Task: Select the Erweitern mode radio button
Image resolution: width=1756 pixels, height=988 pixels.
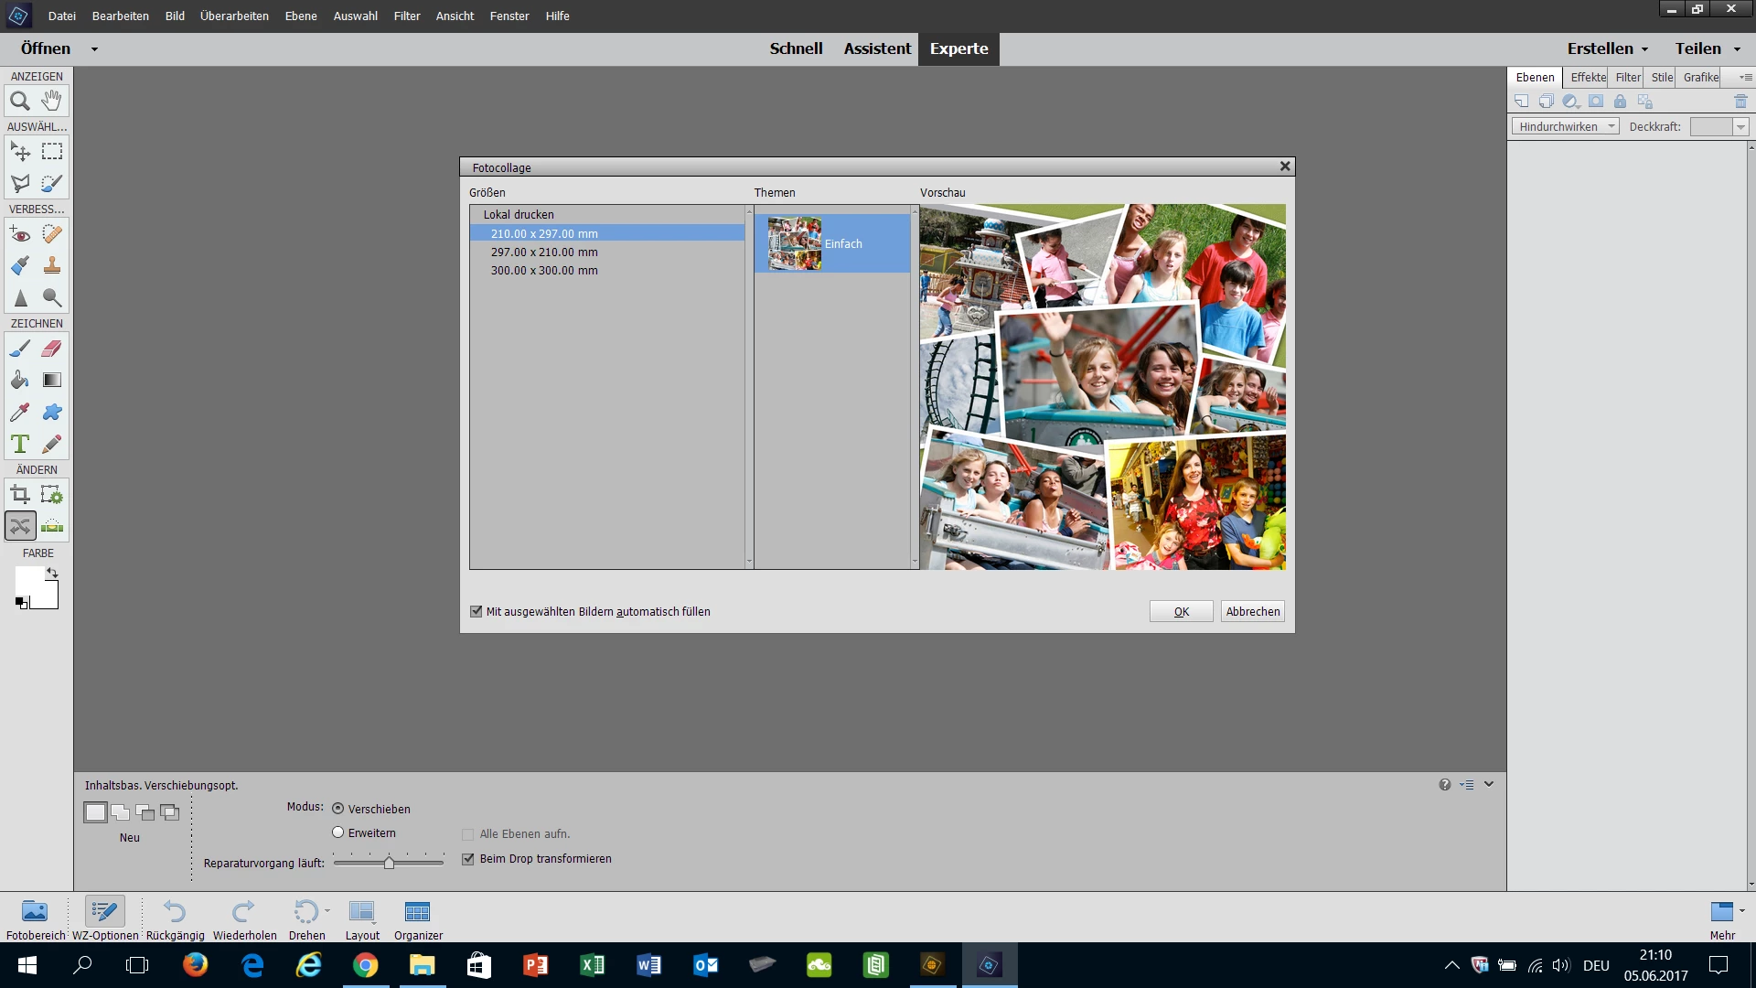Action: coord(338,832)
